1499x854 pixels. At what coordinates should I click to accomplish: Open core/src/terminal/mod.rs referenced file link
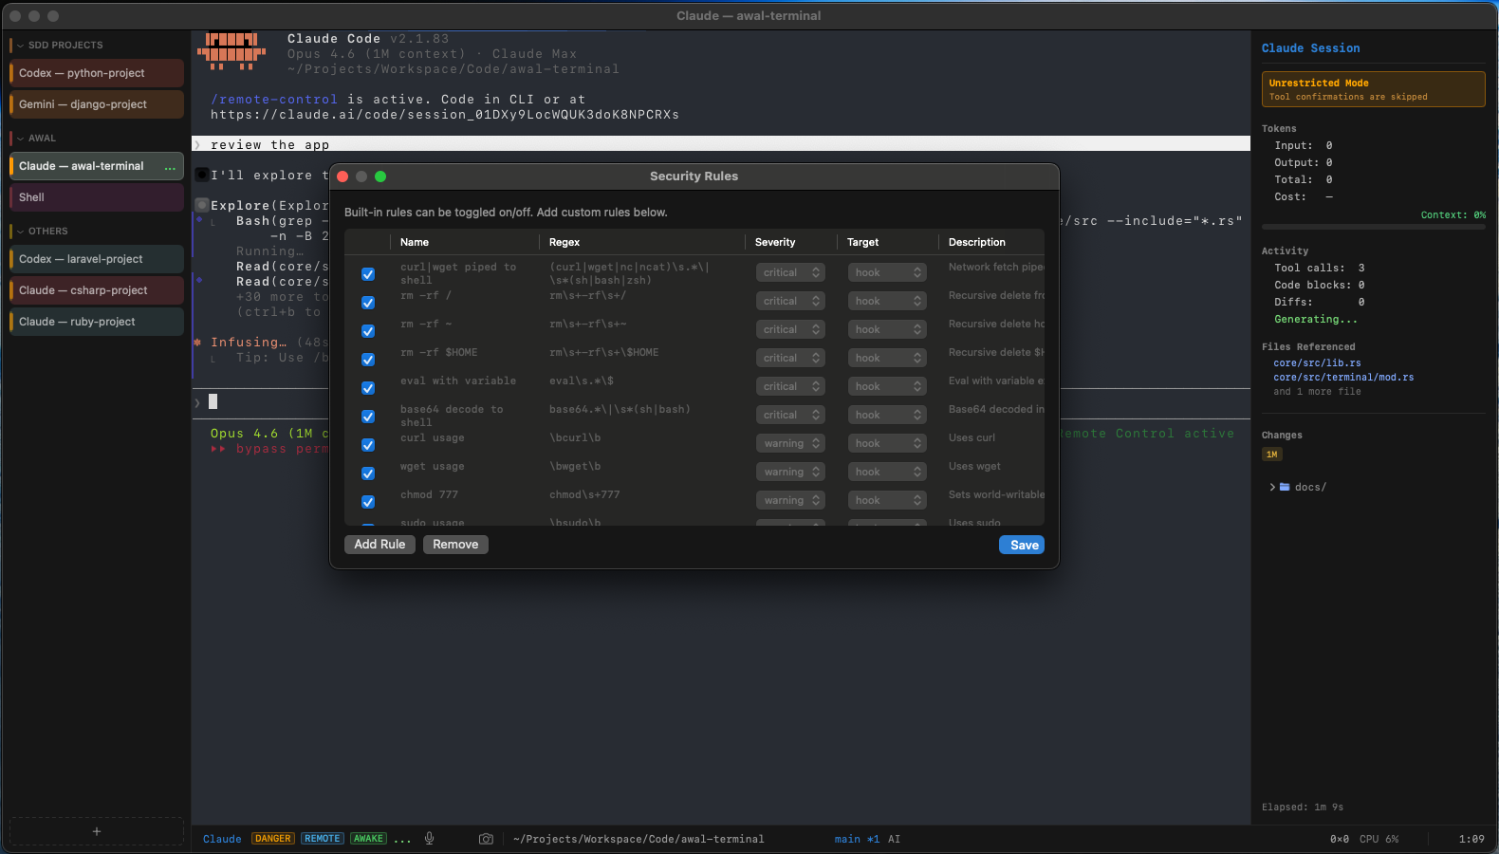[x=1343, y=378]
